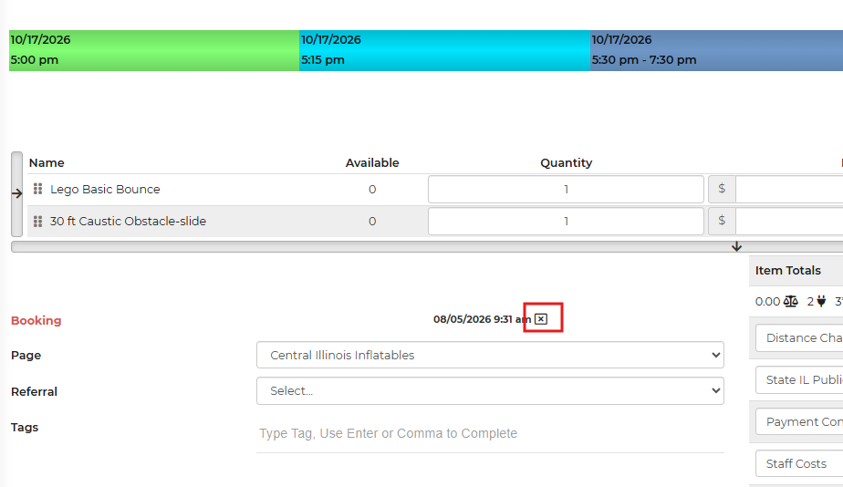
Task: Click the 30 ft Caustic Obstacle-slide item name
Action: coord(128,221)
